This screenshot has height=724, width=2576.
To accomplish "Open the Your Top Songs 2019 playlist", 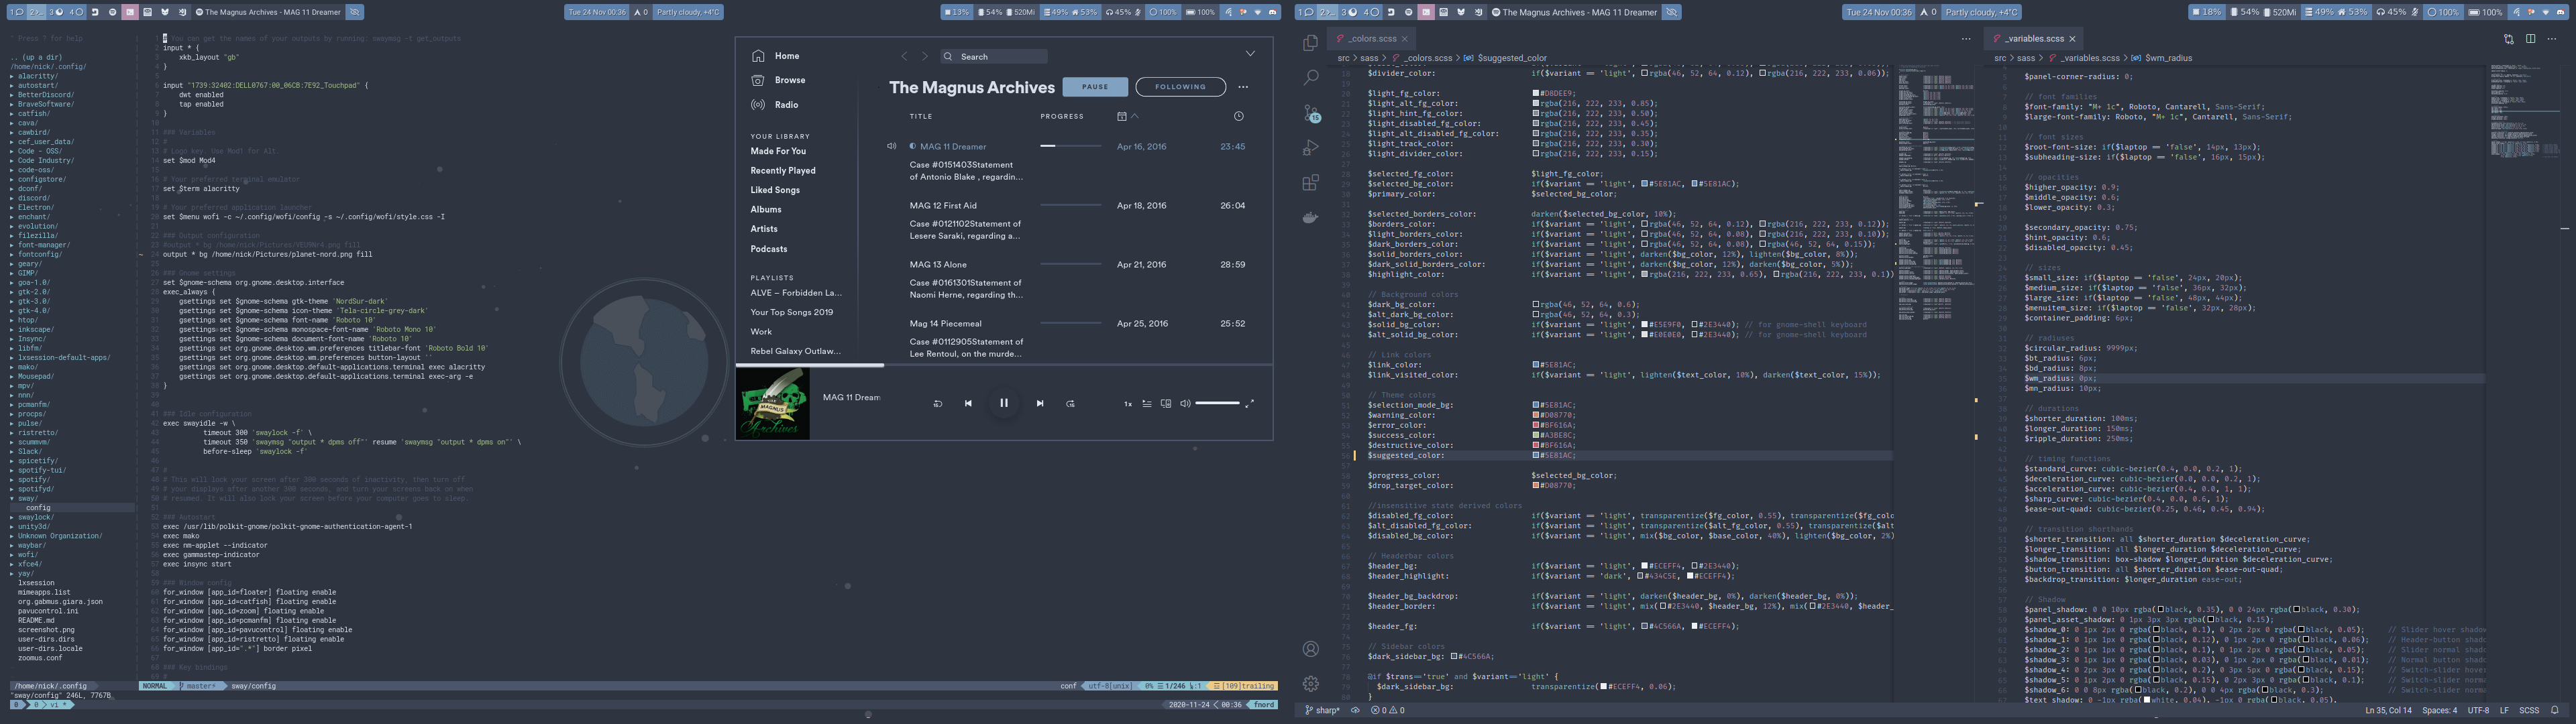I will click(x=792, y=312).
